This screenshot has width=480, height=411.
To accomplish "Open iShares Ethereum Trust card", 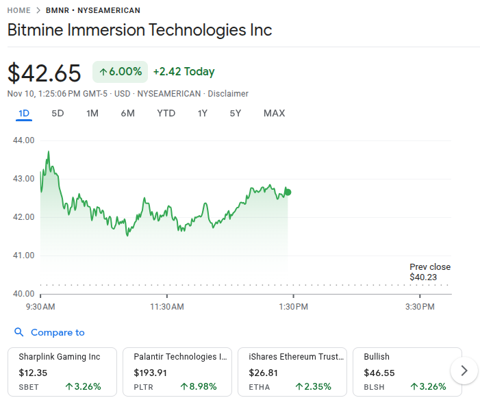I will (x=292, y=371).
